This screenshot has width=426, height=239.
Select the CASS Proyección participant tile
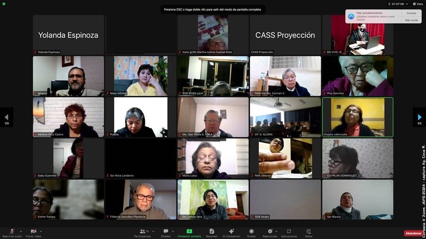[x=285, y=34]
